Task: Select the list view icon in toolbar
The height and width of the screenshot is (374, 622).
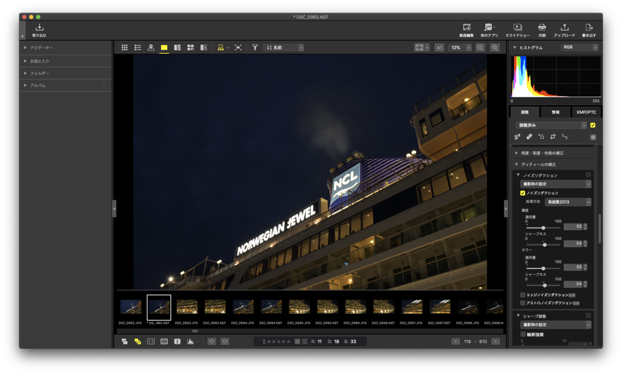Action: [138, 47]
